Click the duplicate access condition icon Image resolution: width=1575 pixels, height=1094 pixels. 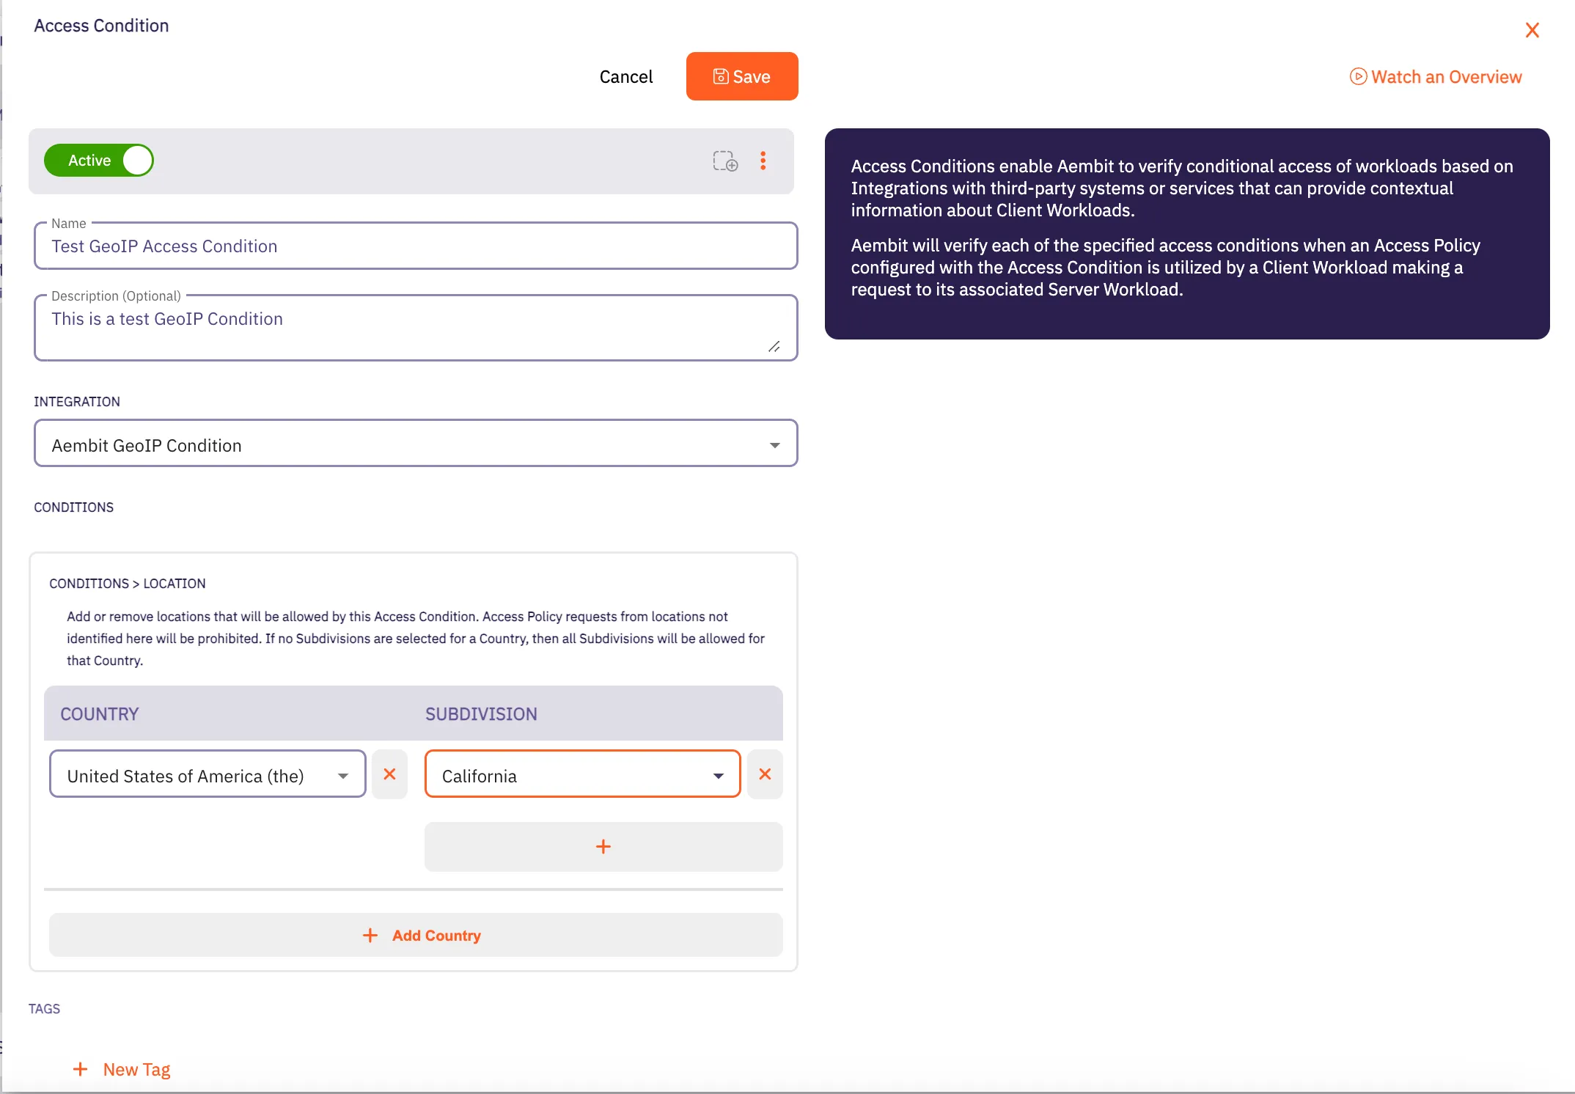coord(725,161)
